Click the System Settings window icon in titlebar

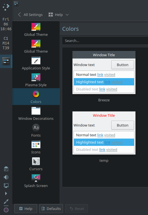point(16,4)
